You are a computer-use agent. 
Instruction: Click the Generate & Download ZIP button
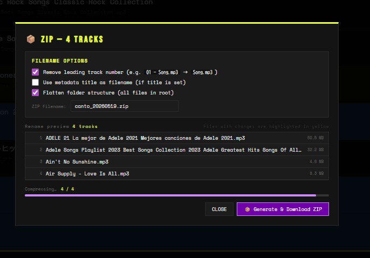pos(283,209)
